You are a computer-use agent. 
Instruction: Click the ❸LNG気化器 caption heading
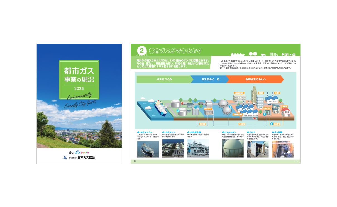(194, 132)
